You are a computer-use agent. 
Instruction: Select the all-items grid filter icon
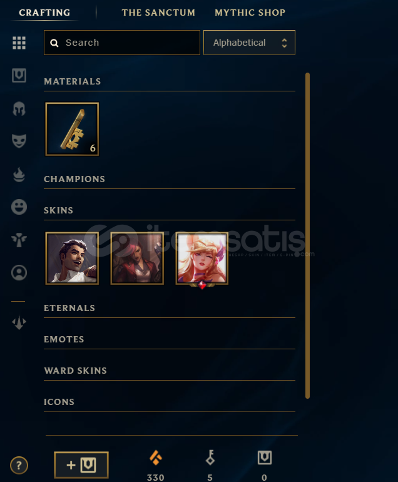pyautogui.click(x=19, y=43)
